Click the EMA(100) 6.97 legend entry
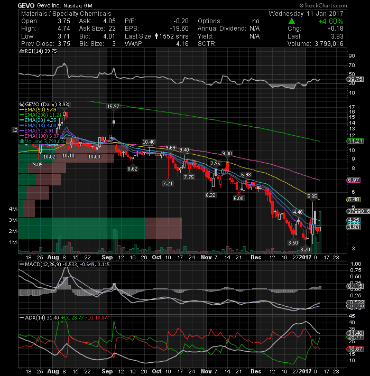 tap(42, 136)
